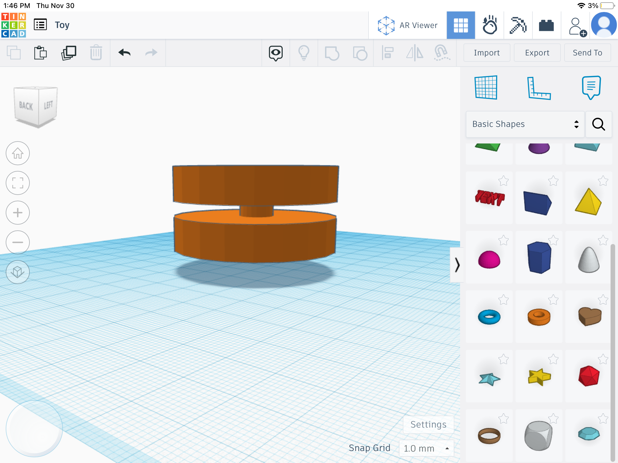Click the view cube BACK face
The image size is (618, 463).
pyautogui.click(x=26, y=106)
